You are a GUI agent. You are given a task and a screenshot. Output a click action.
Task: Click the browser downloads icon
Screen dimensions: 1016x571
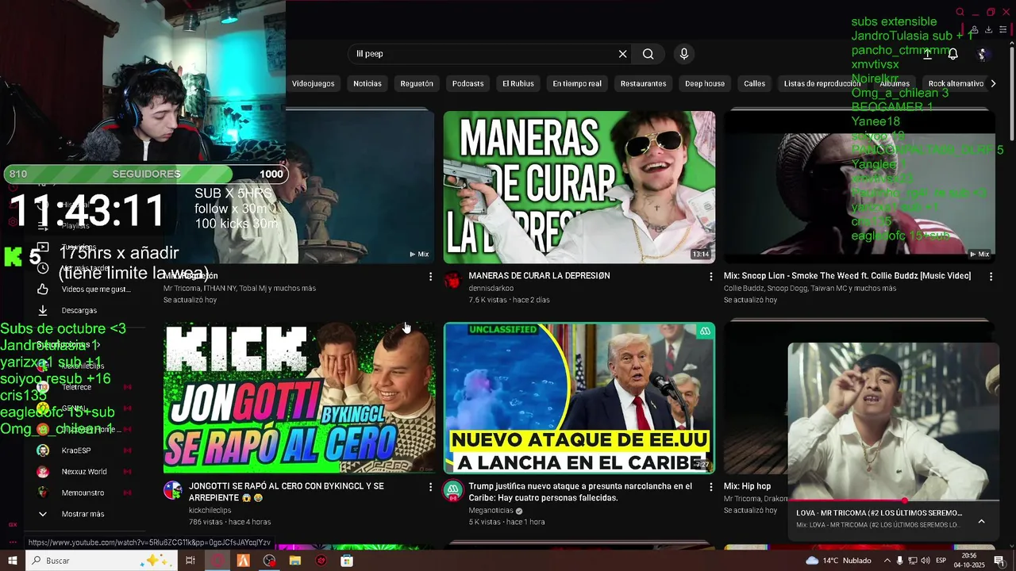click(x=989, y=30)
